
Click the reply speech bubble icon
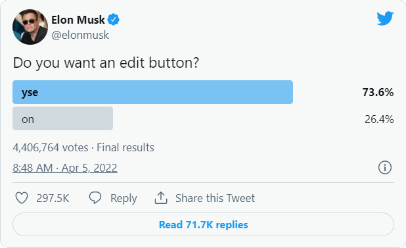click(x=95, y=198)
